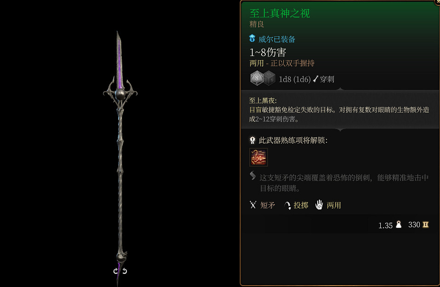The width and height of the screenshot is (440, 287).
Task: Click the weight figure icon beside 1.35
Action: (x=399, y=225)
